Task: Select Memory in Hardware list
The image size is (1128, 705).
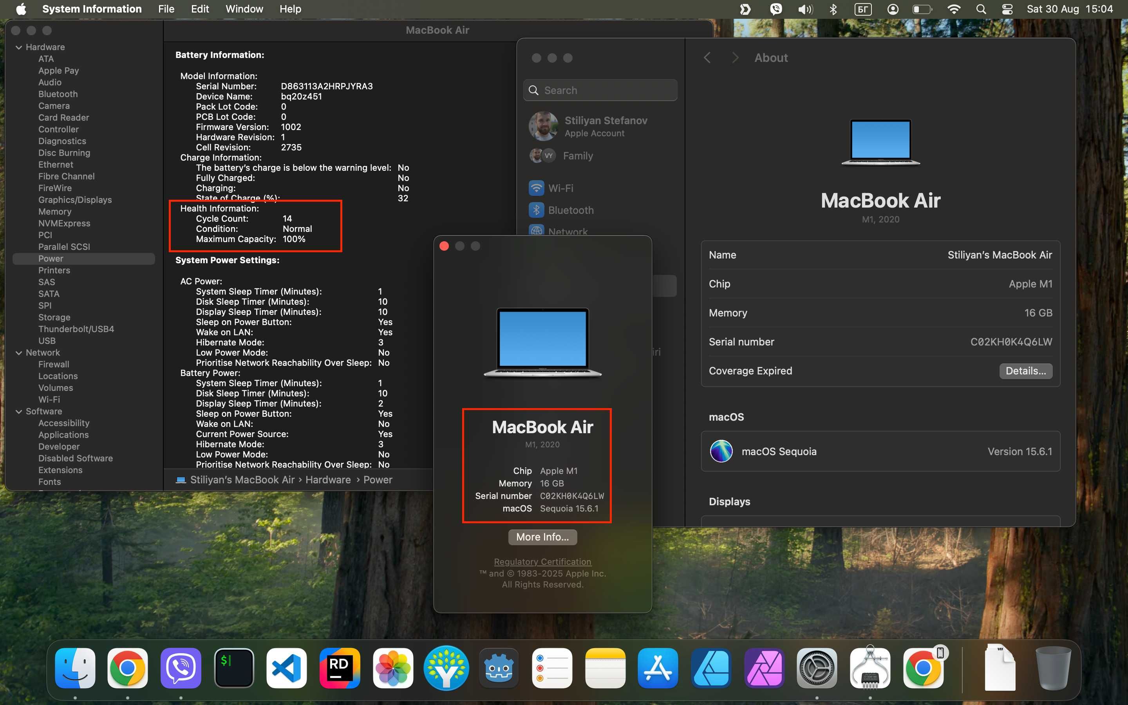Action: click(x=54, y=211)
